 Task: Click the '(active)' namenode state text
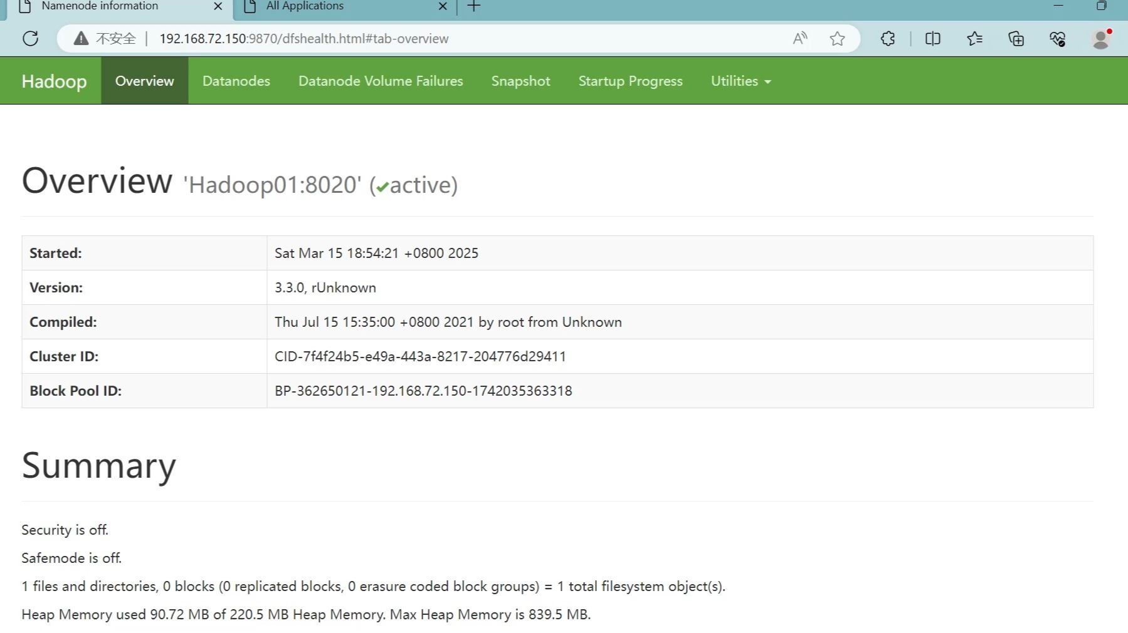click(x=414, y=185)
